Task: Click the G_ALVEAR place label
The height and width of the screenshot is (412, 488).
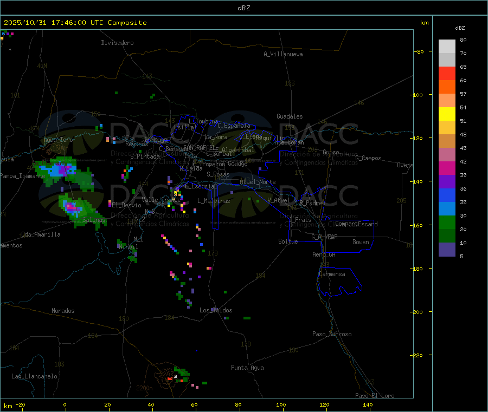Action: pos(324,237)
